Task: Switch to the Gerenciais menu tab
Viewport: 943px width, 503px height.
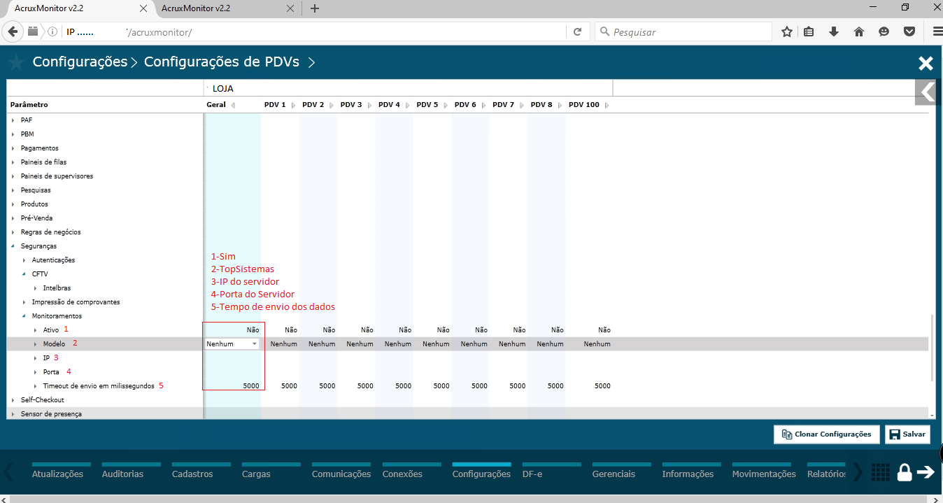Action: pos(614,474)
